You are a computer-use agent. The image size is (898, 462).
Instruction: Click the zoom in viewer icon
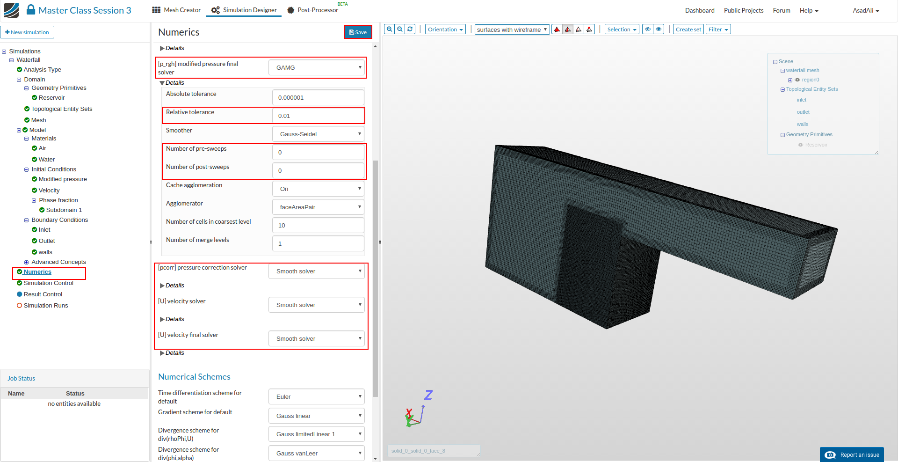click(x=389, y=29)
